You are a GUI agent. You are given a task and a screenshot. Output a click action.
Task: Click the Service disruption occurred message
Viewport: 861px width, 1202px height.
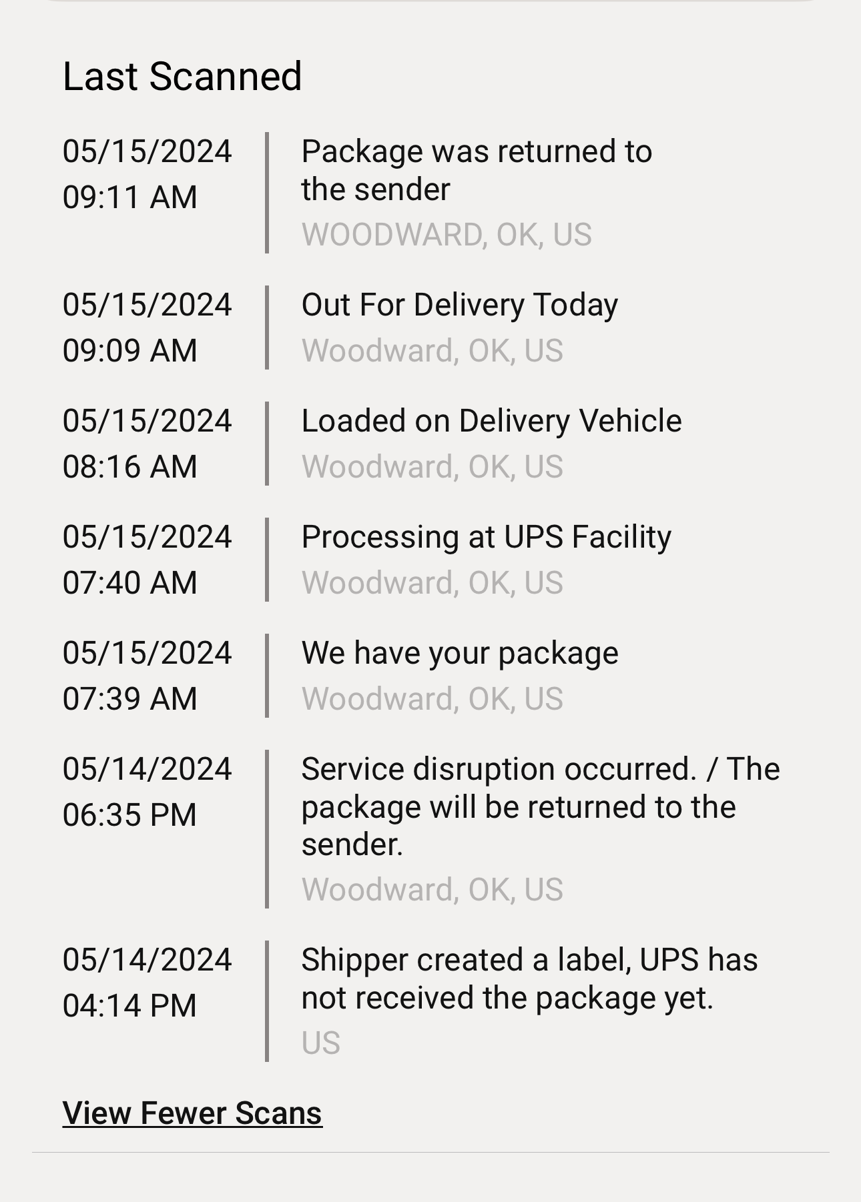click(x=540, y=806)
